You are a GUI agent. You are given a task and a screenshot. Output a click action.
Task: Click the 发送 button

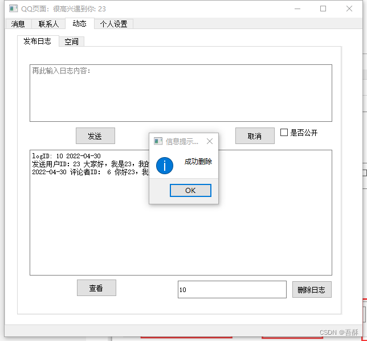point(95,136)
